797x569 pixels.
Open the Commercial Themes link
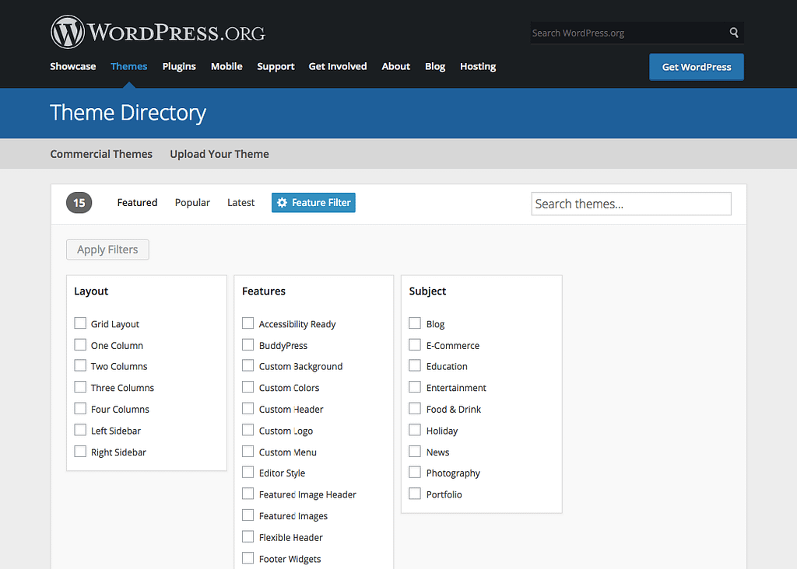point(101,154)
